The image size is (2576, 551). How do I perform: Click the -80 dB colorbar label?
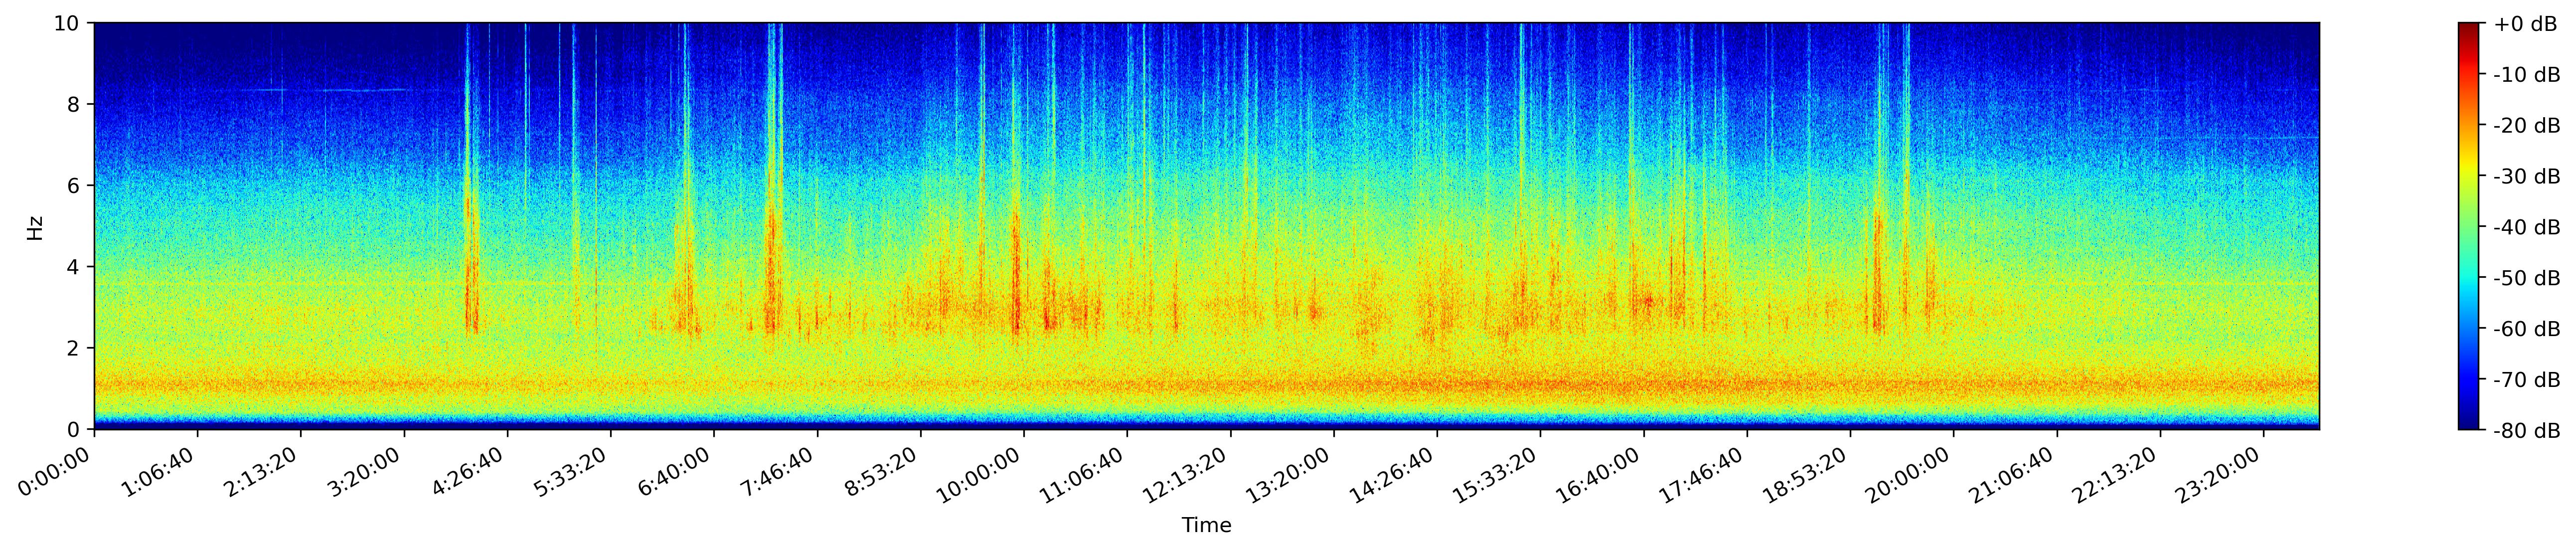point(2527,431)
